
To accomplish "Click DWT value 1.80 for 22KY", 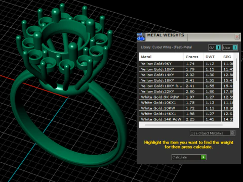I will point(210,92).
